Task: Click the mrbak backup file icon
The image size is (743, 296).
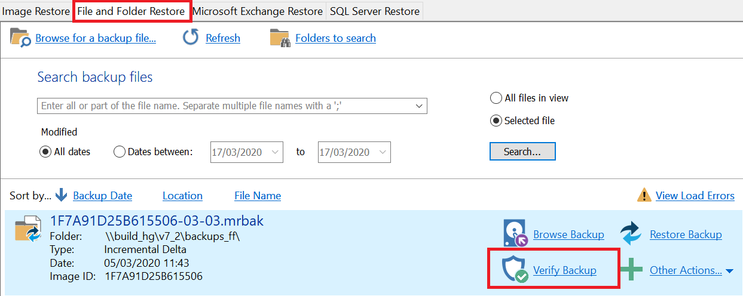Action: point(27,229)
